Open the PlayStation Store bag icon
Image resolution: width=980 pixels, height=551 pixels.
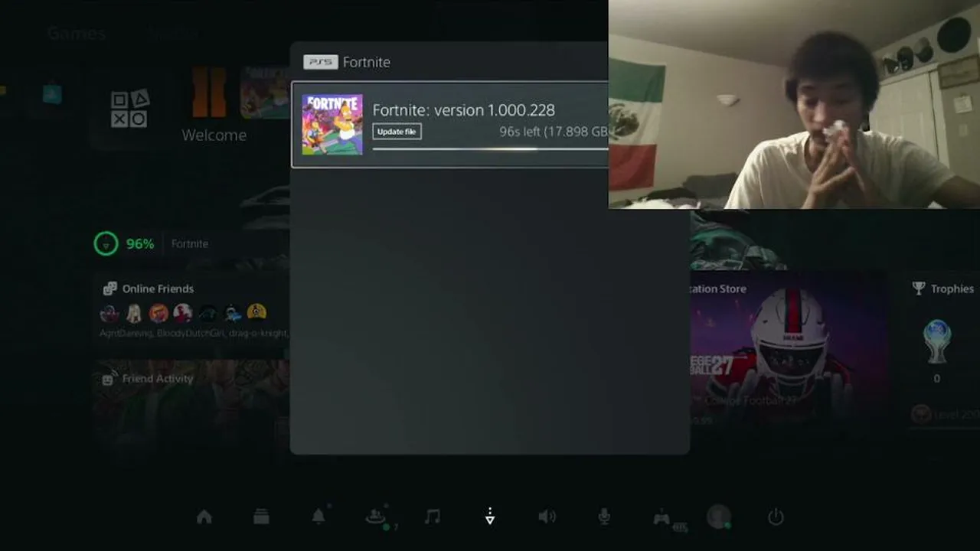(x=52, y=94)
